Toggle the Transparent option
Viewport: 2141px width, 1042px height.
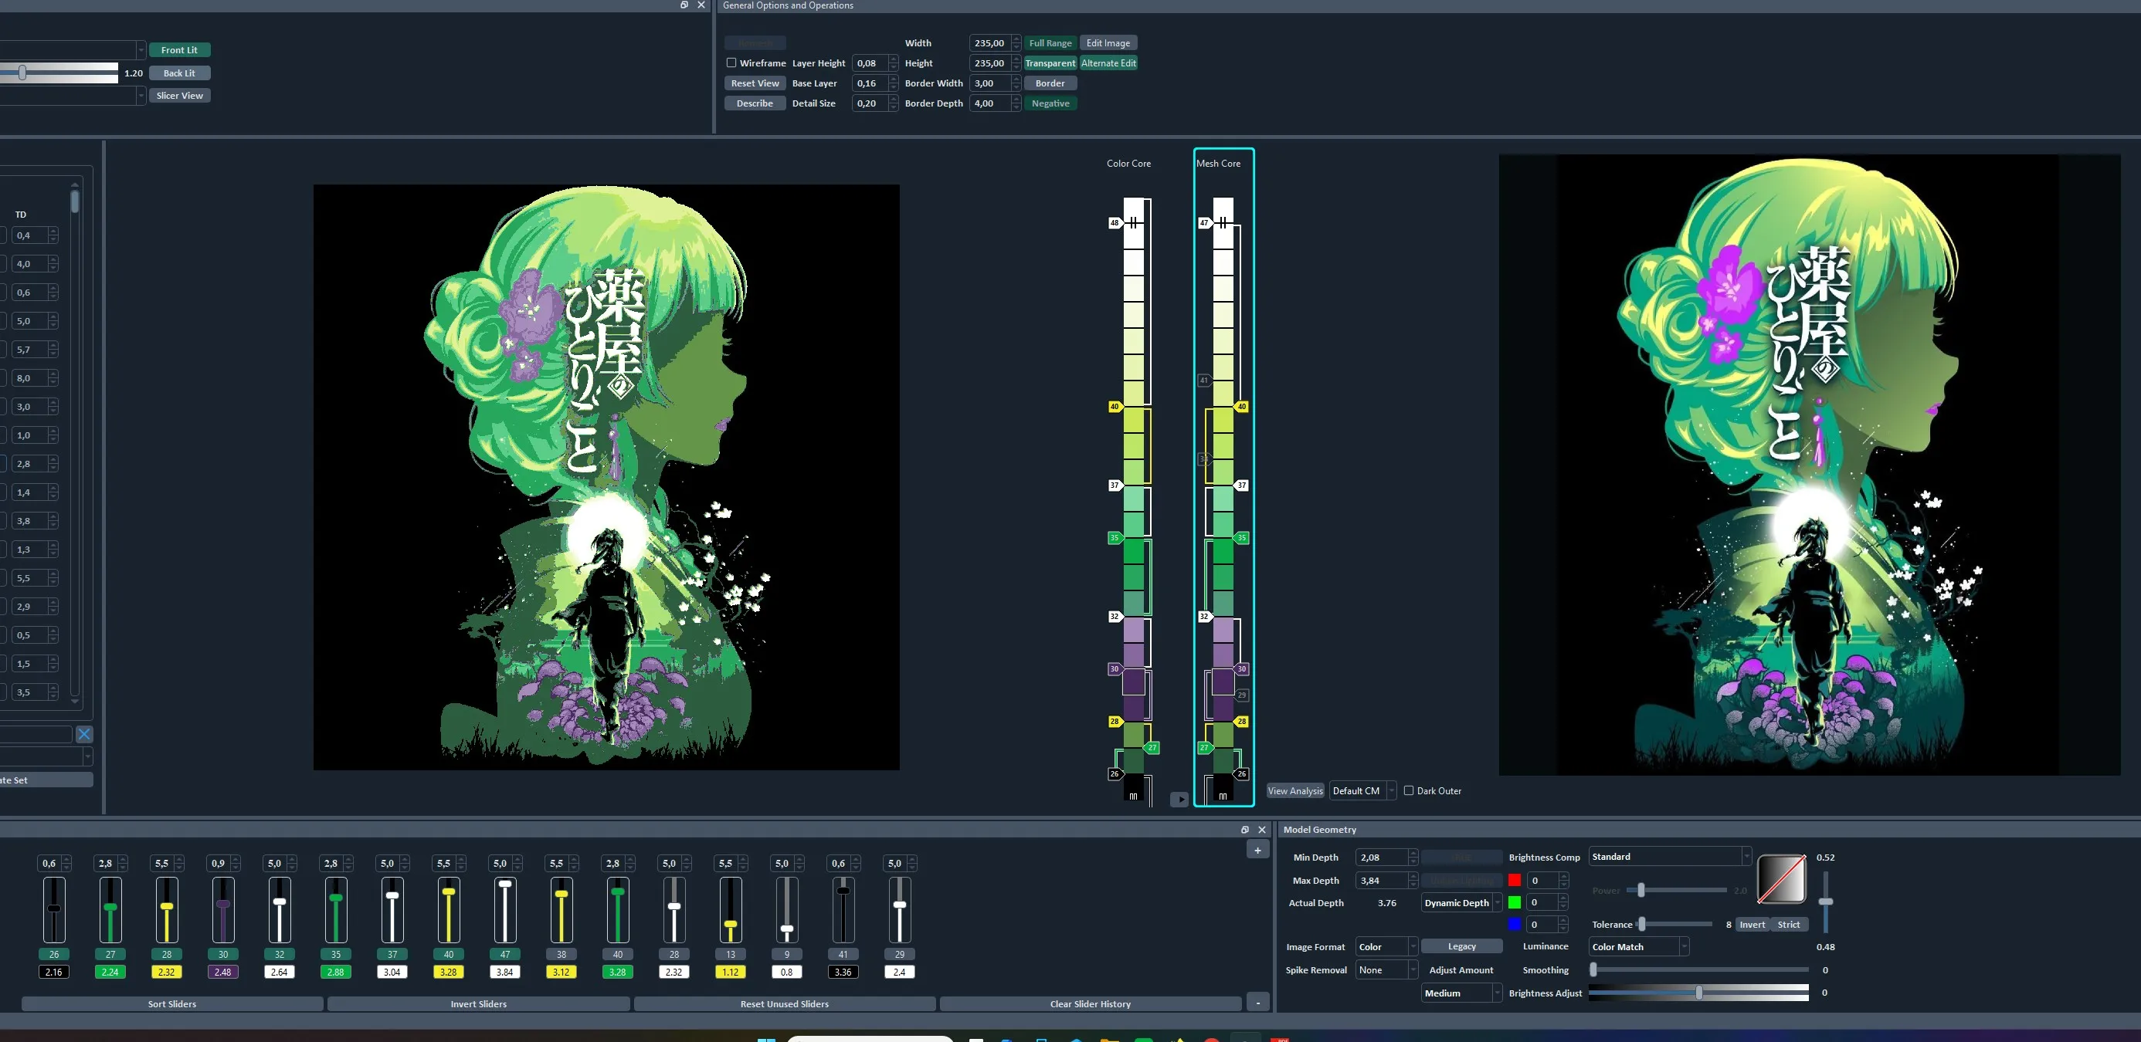click(x=1050, y=63)
